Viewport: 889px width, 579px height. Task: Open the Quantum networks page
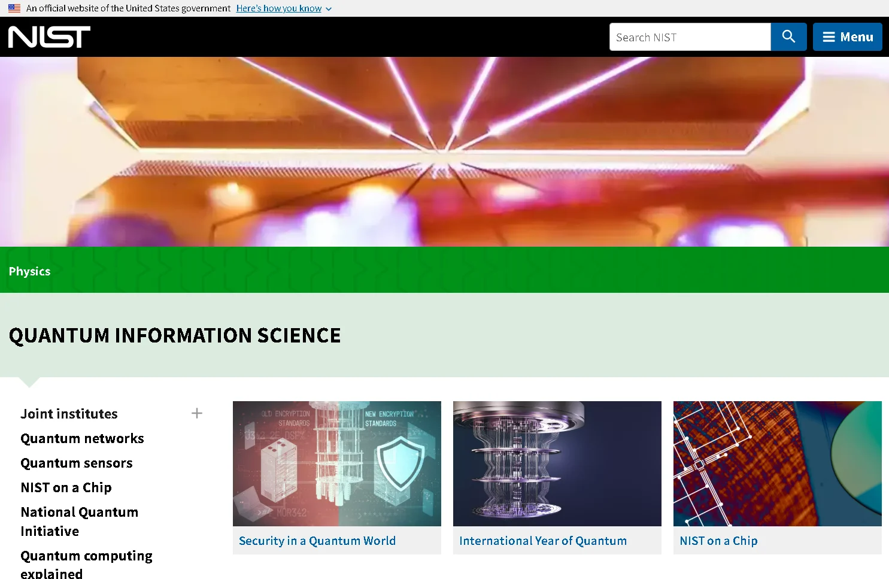point(82,438)
